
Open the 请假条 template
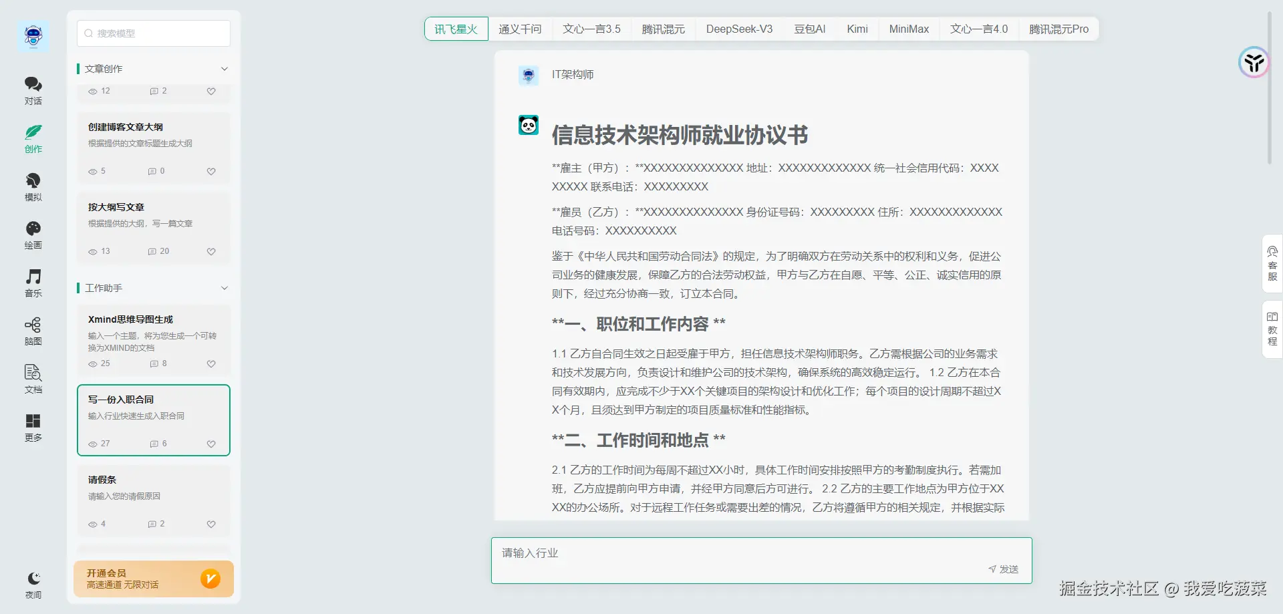(154, 500)
